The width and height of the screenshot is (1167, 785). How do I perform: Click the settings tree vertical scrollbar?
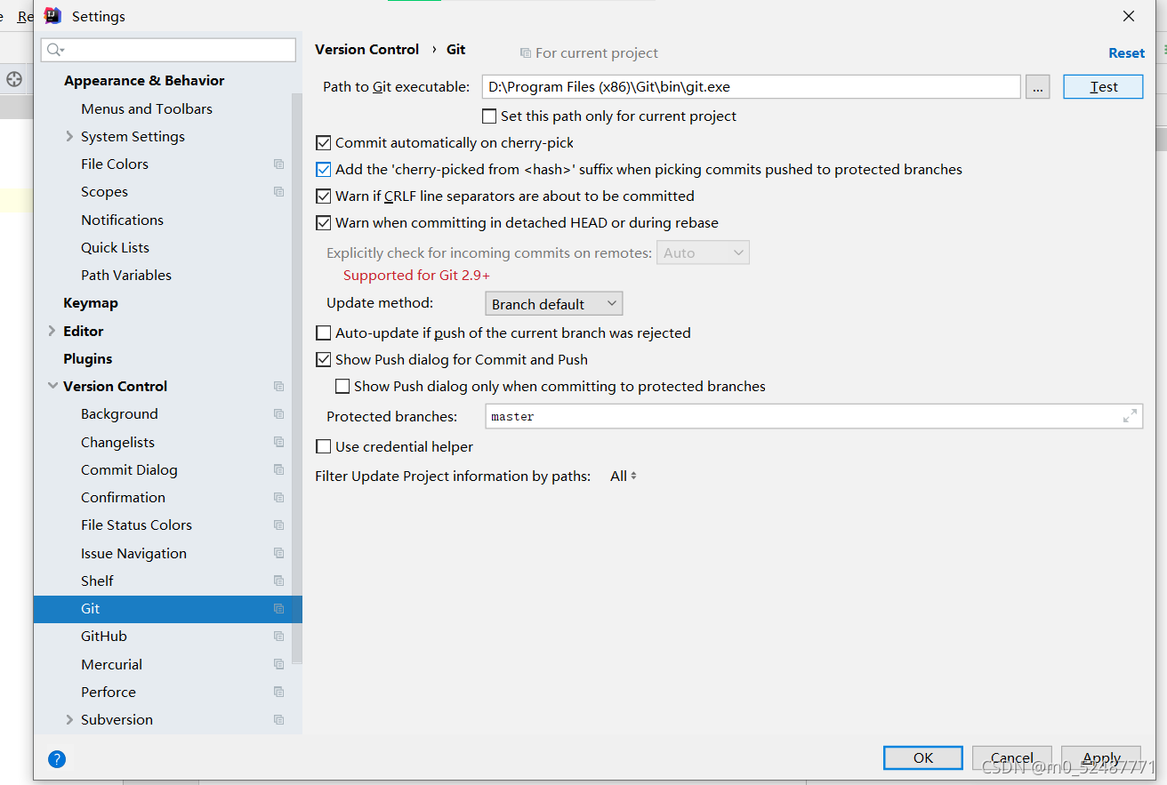pos(297,378)
